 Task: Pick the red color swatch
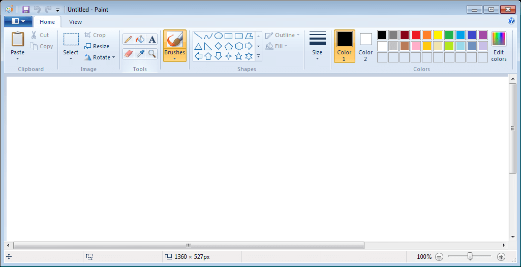pyautogui.click(x=415, y=35)
